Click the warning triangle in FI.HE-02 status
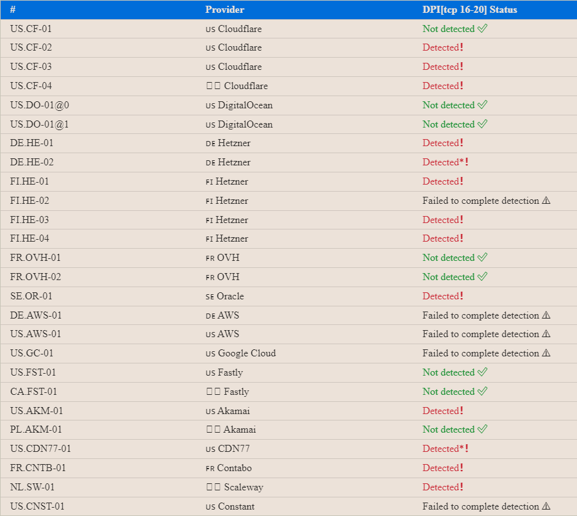The width and height of the screenshot is (577, 516). click(x=546, y=200)
